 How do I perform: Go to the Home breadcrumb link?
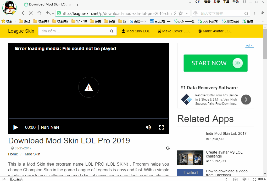(13, 154)
